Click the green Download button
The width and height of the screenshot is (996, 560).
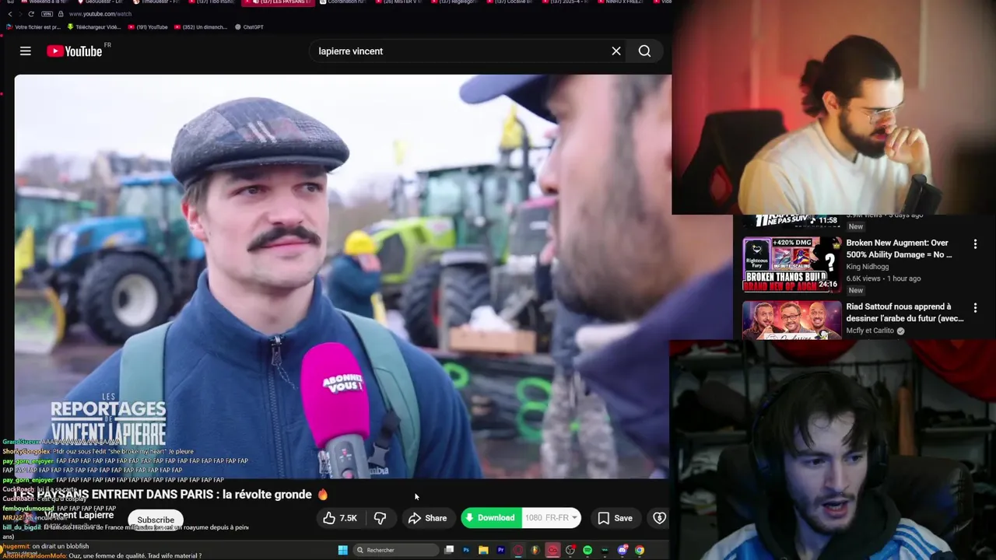(490, 518)
